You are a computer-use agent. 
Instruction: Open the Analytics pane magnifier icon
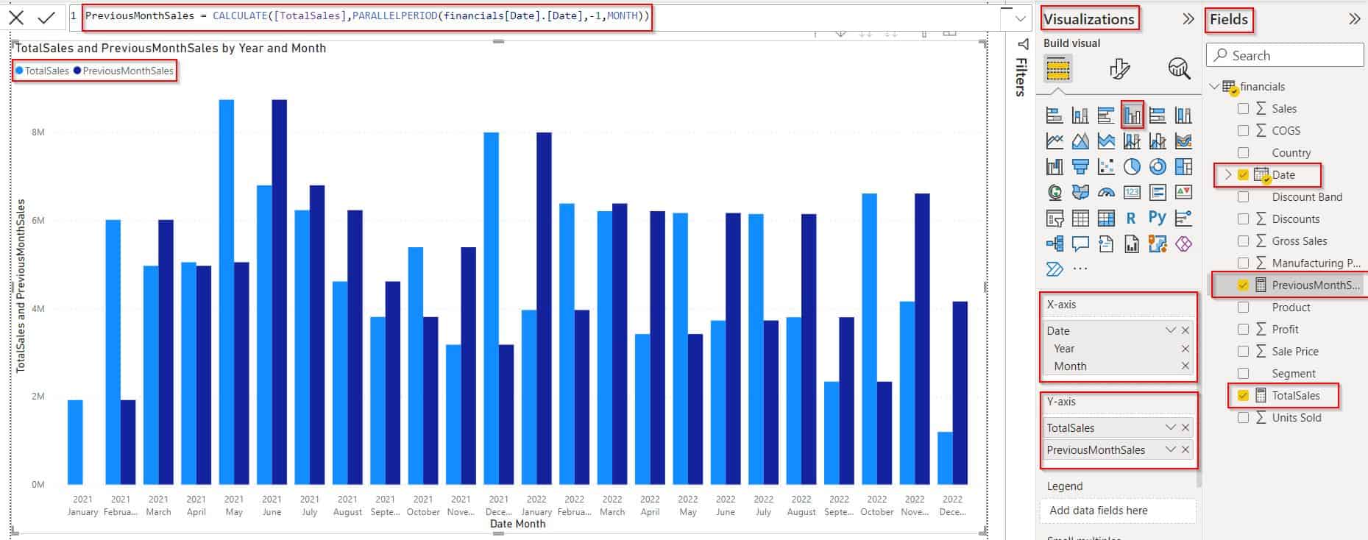click(1179, 68)
